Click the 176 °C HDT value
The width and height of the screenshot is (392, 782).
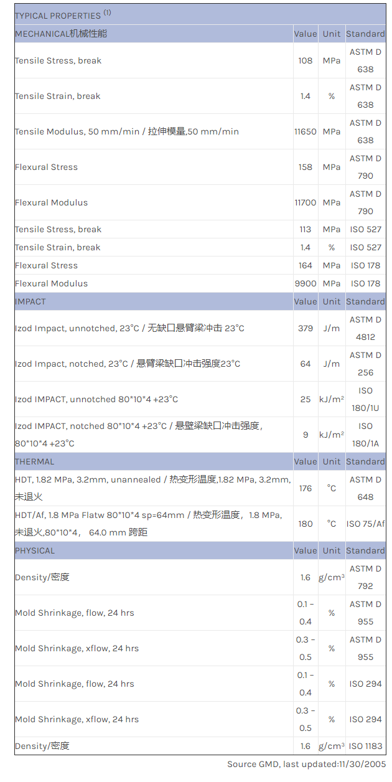[x=305, y=488]
